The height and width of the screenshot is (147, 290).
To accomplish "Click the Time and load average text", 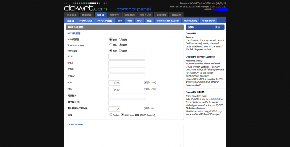I will click(198, 6).
